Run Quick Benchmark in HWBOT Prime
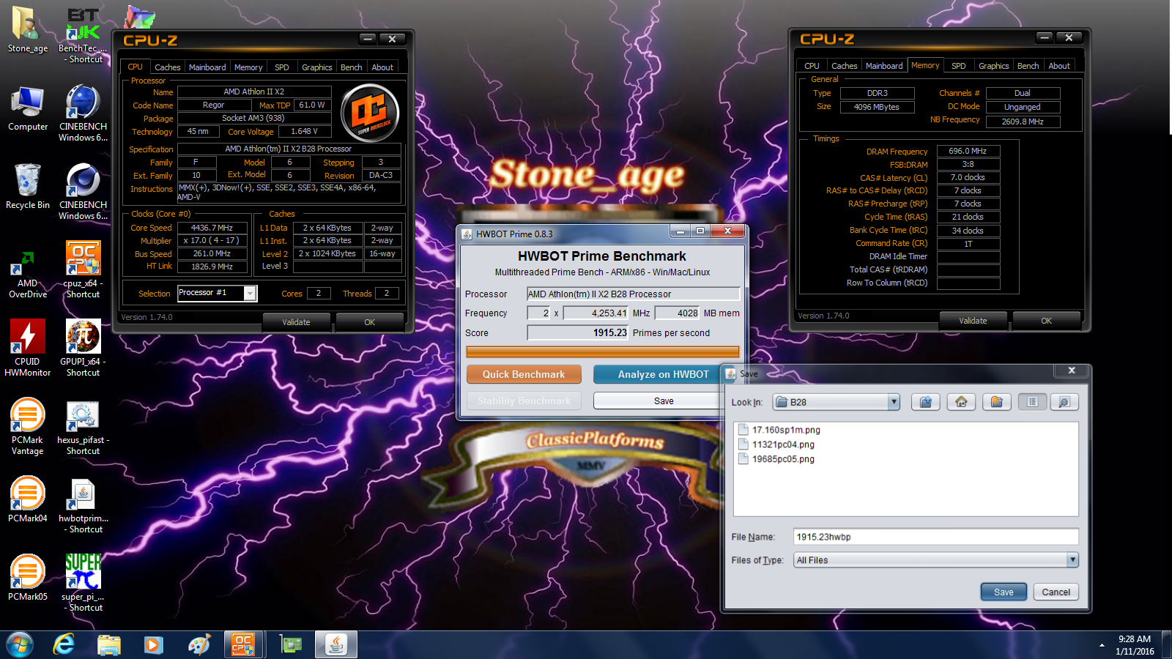1172x659 pixels. (x=524, y=374)
